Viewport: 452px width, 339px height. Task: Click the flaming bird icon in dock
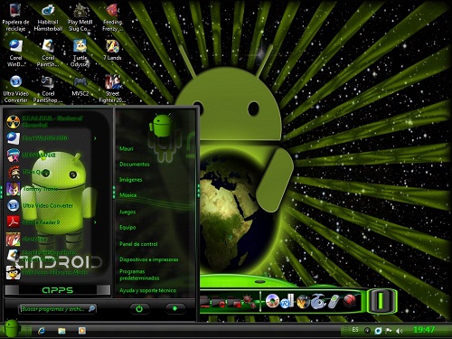point(303,302)
